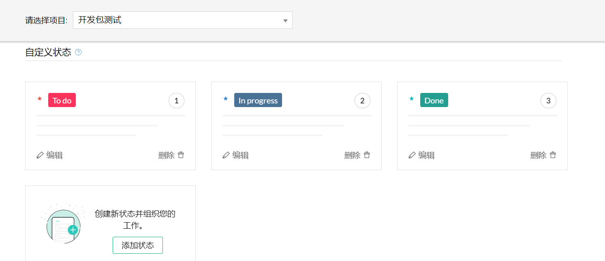Image resolution: width=605 pixels, height=261 pixels.
Task: Click order number 3 on Done card
Action: (548, 101)
